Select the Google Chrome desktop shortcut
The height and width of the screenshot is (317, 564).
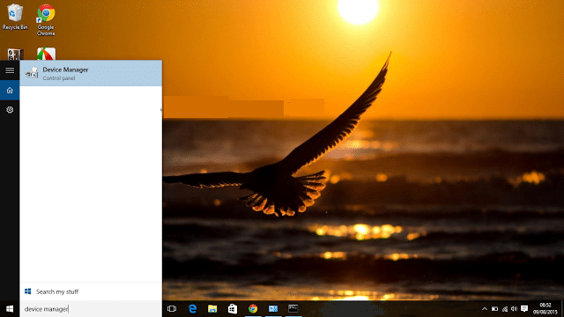point(46,20)
